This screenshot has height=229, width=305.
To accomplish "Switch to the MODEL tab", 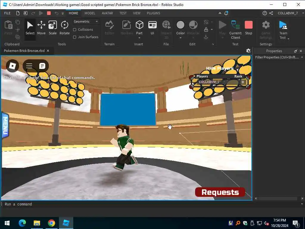I will 90,13.
